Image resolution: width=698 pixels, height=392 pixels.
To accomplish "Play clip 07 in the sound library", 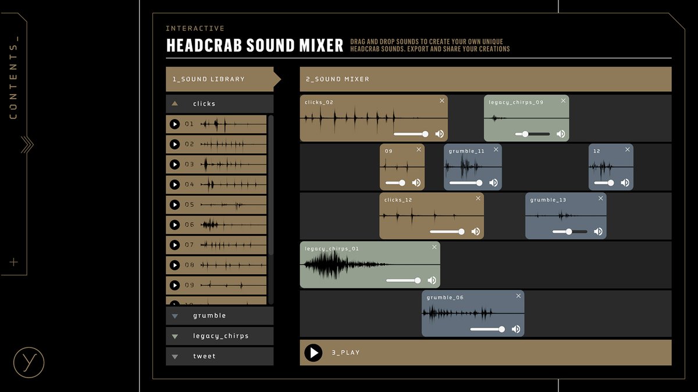I will (175, 244).
